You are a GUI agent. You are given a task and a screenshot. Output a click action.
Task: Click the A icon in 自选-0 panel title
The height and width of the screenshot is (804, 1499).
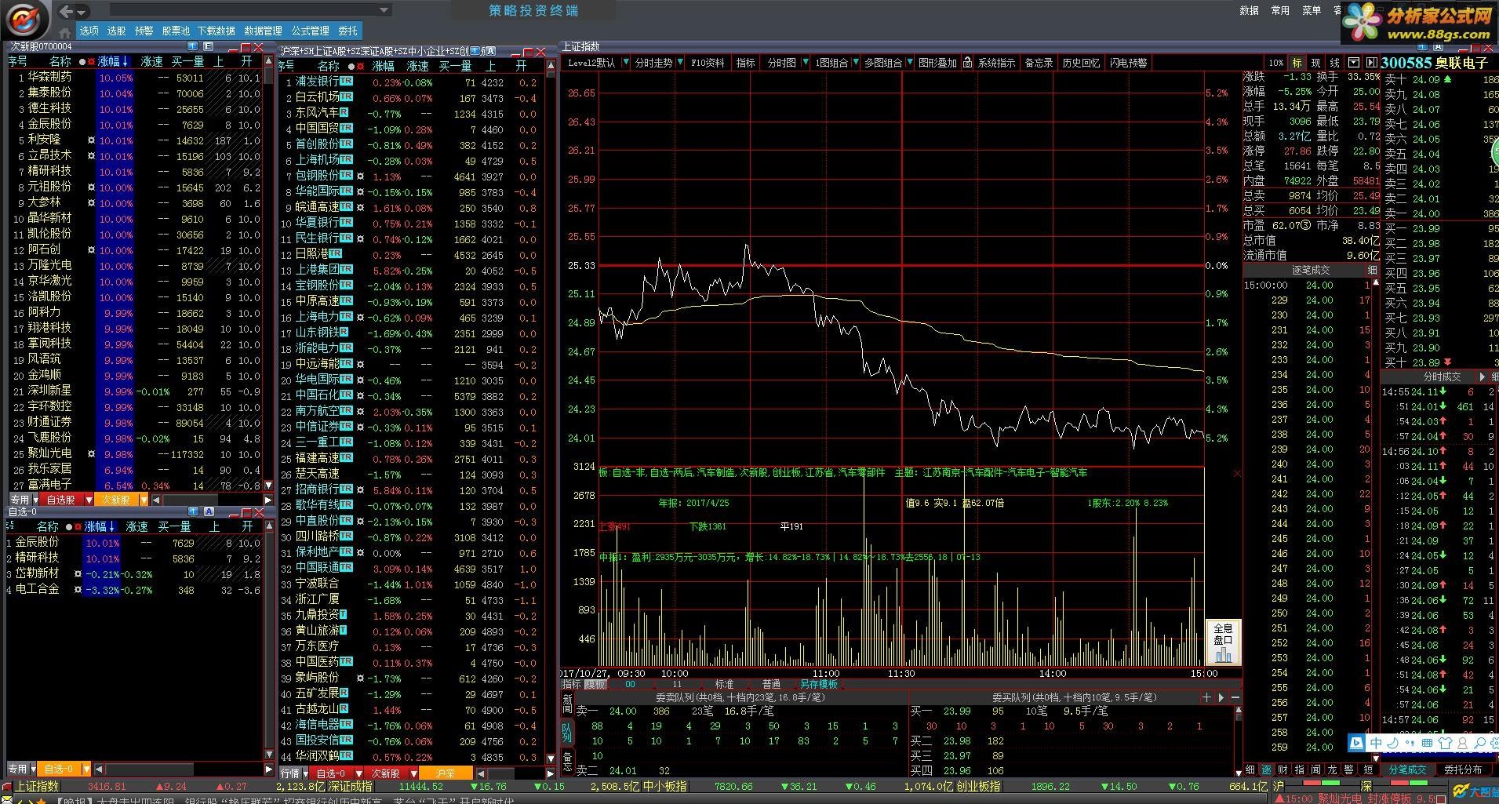click(209, 511)
